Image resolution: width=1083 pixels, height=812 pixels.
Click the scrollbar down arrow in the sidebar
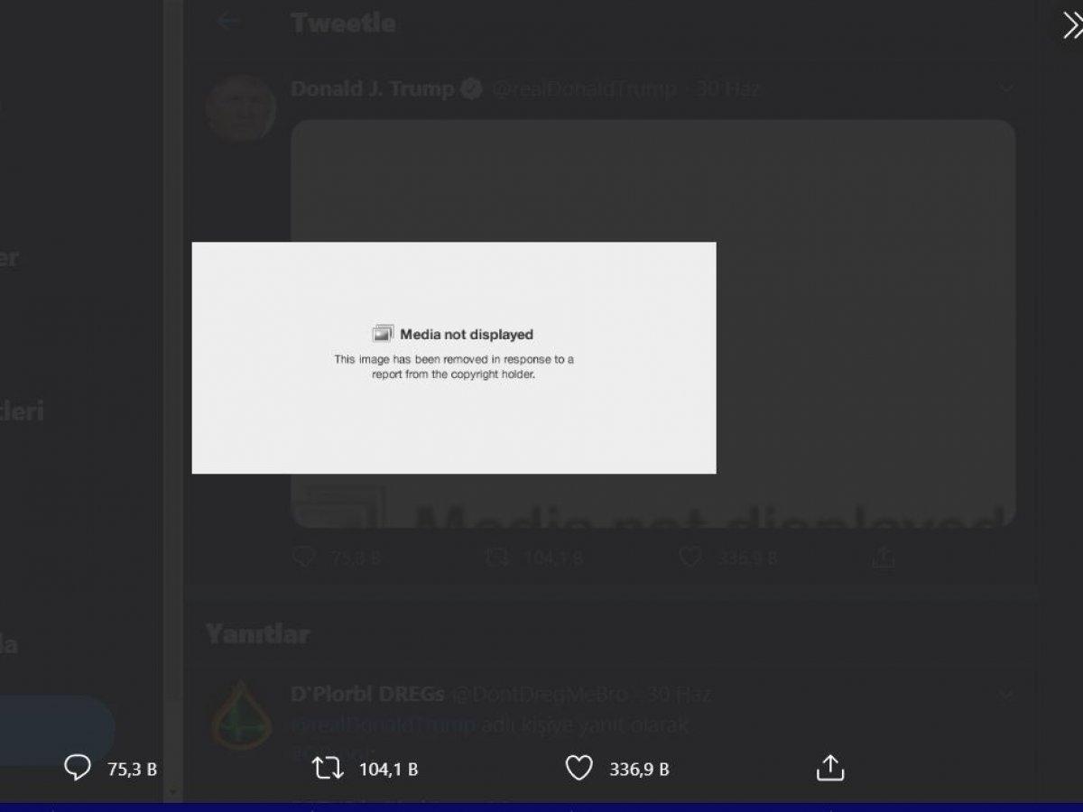coord(171,791)
